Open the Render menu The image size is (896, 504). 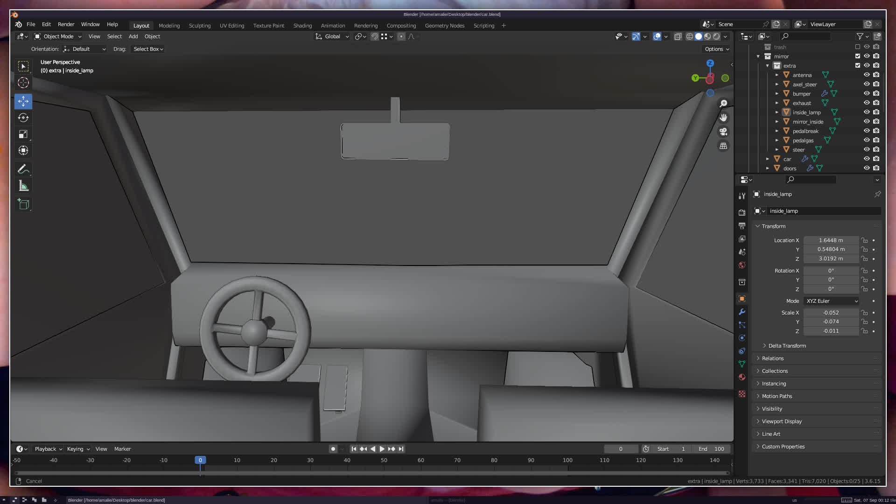pyautogui.click(x=66, y=24)
